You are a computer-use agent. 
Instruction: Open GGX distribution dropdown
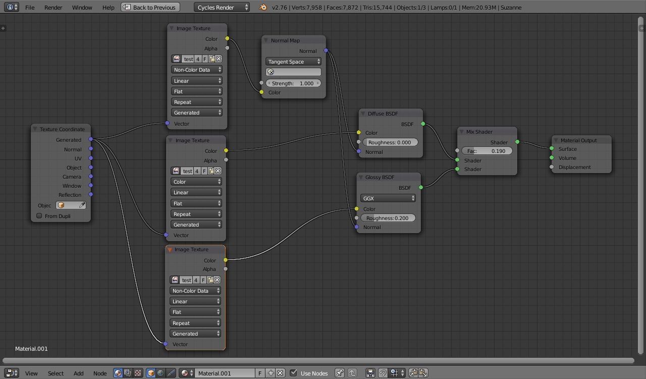tap(388, 198)
